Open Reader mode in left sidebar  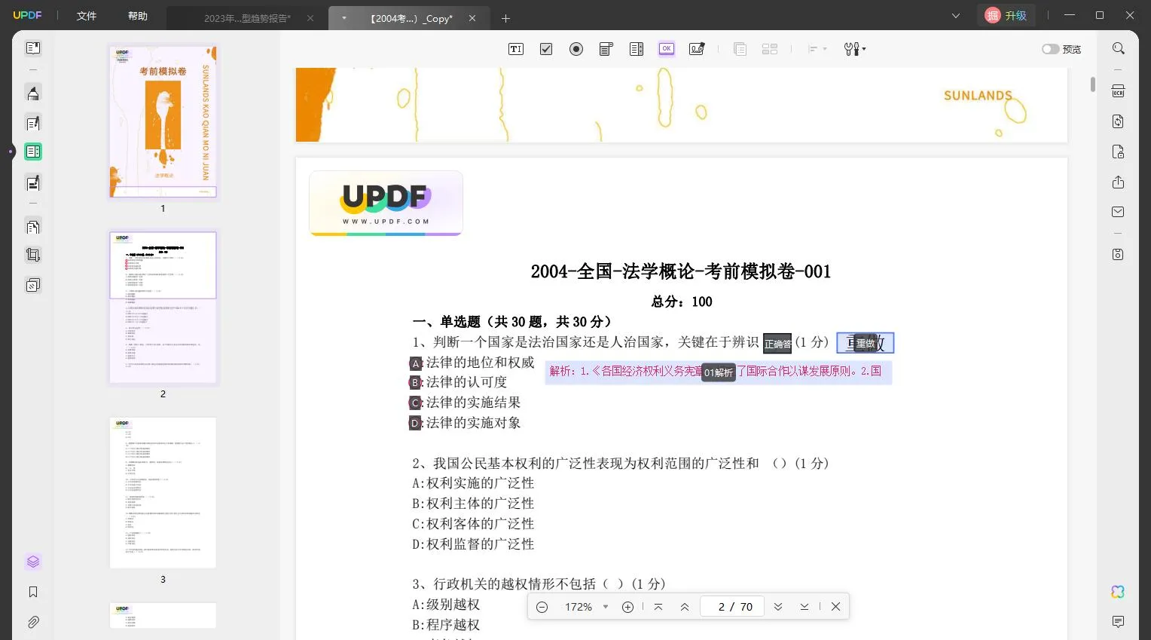(x=33, y=48)
